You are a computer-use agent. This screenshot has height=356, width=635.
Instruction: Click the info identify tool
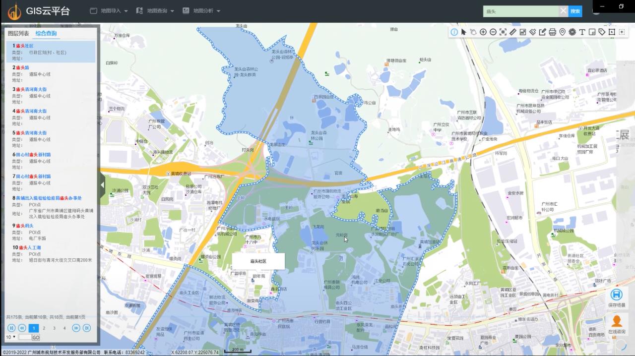tap(454, 32)
